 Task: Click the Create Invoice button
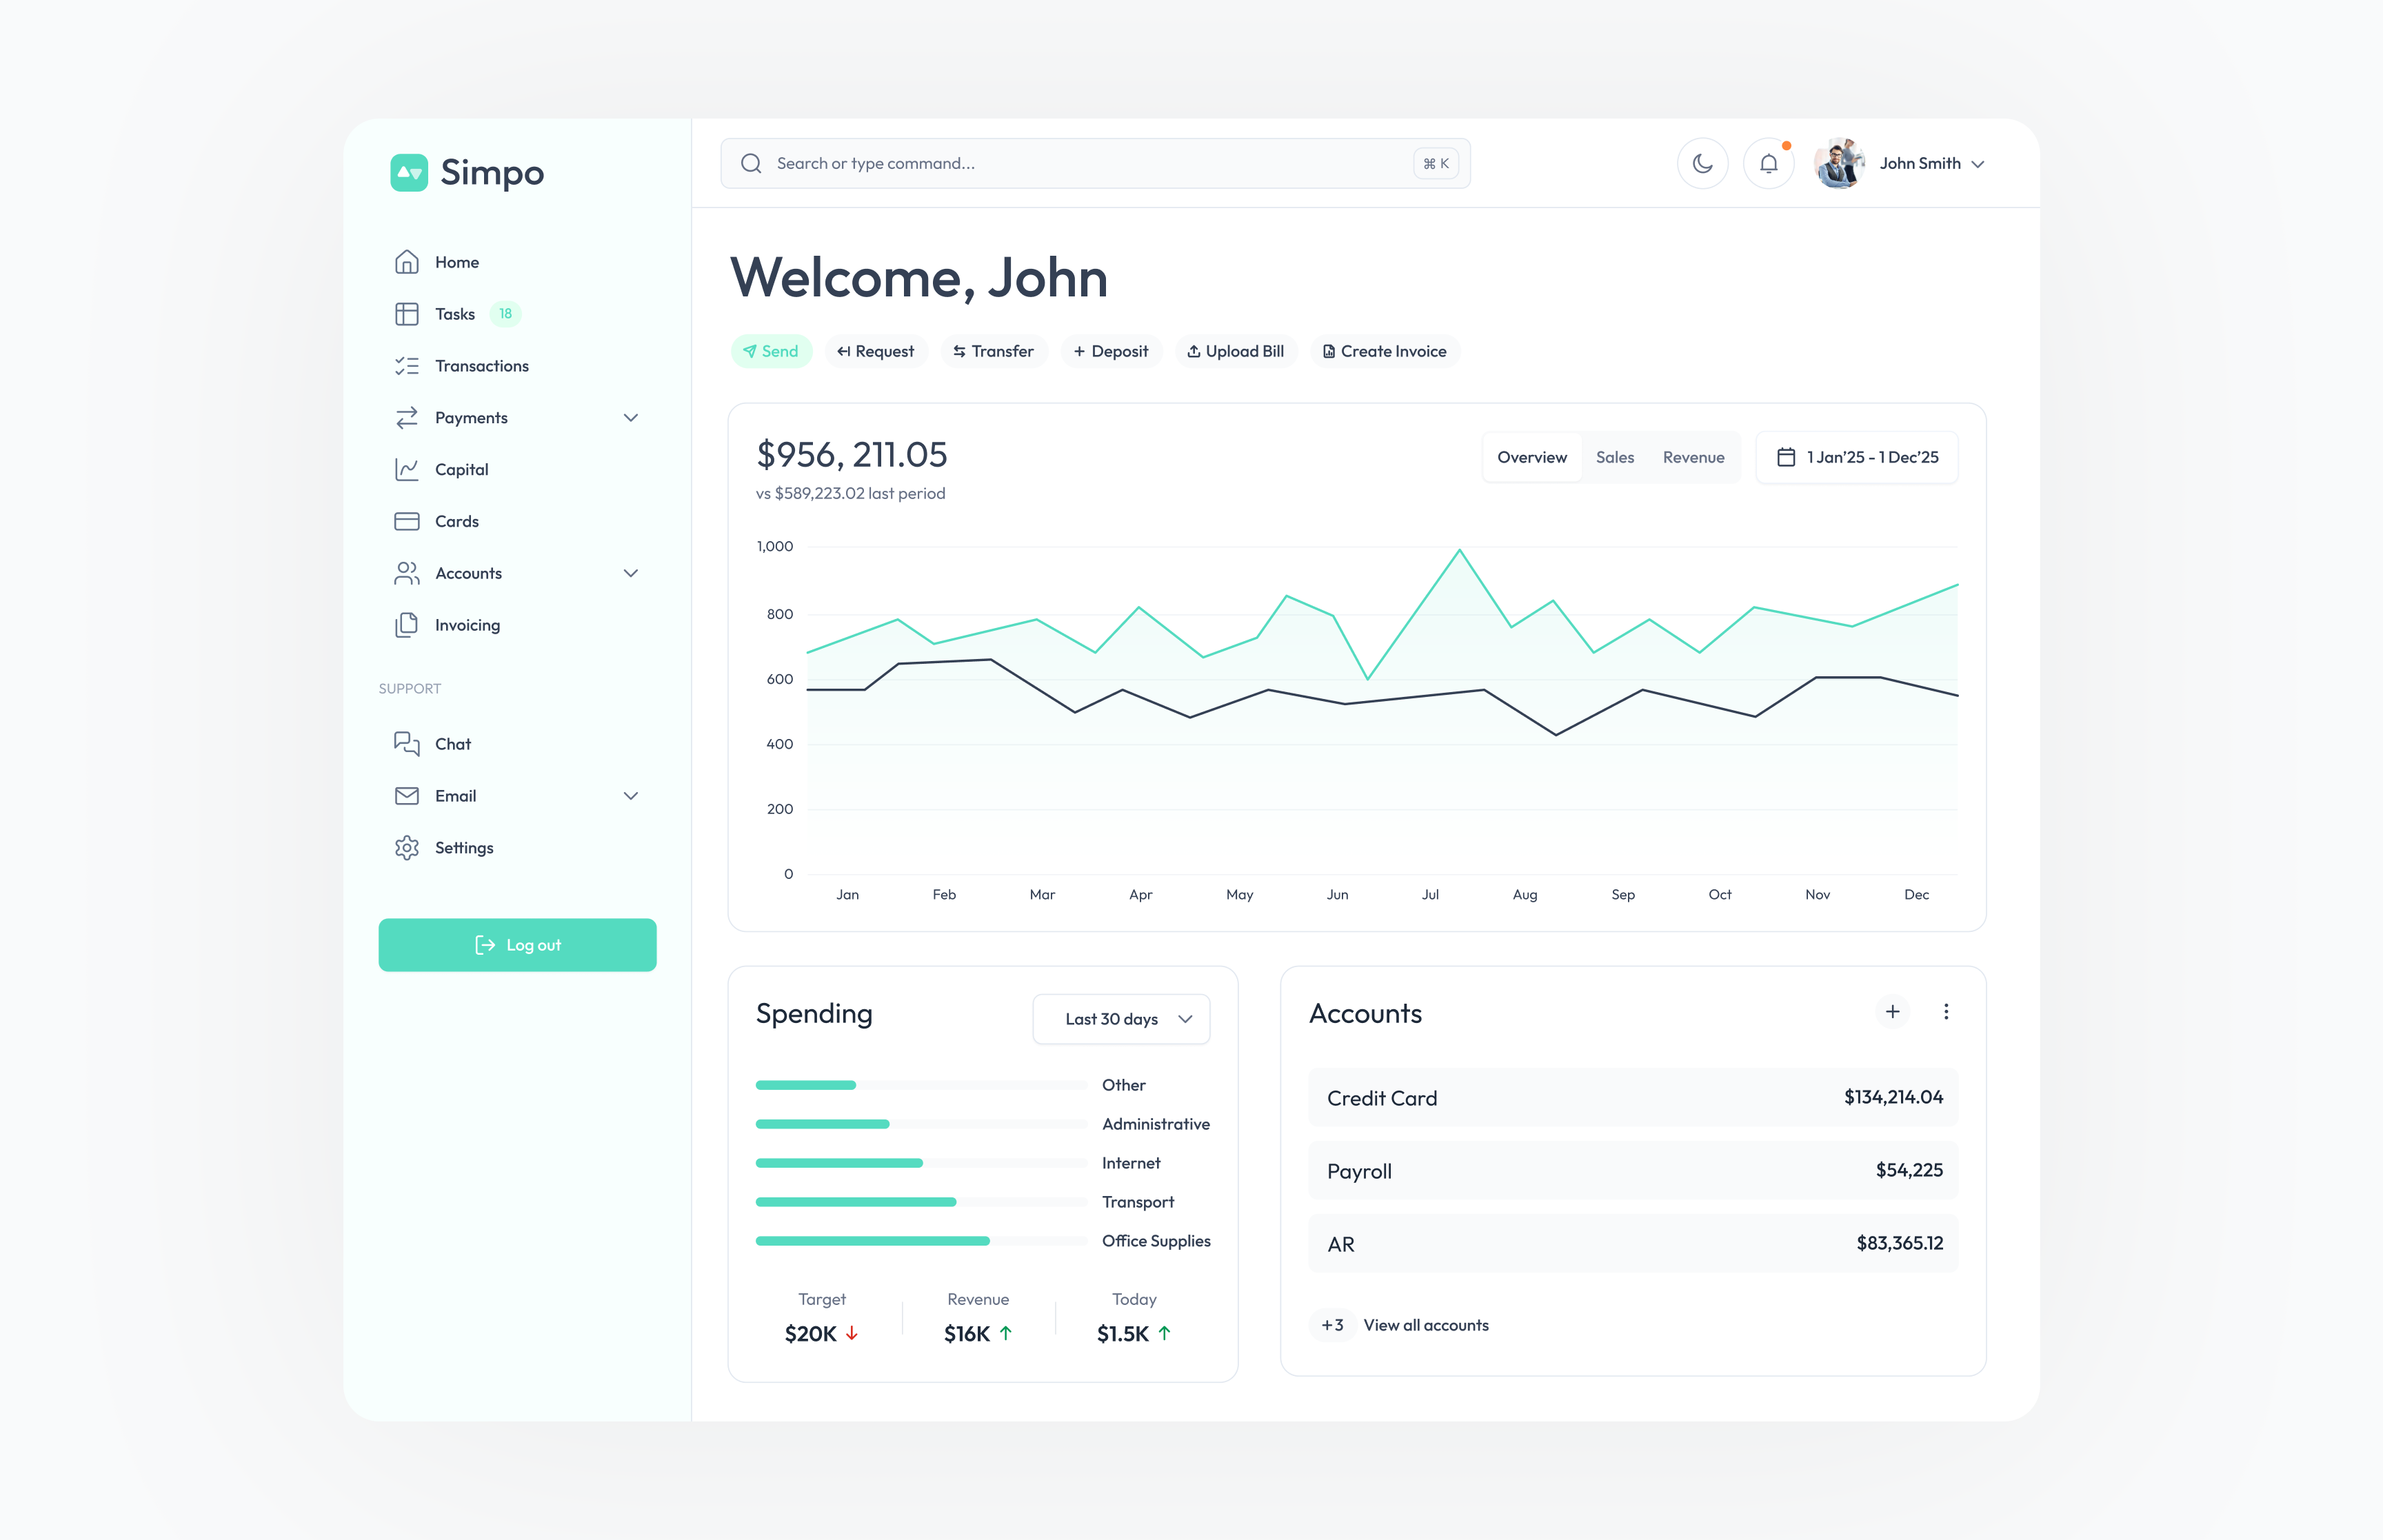pyautogui.click(x=1384, y=351)
